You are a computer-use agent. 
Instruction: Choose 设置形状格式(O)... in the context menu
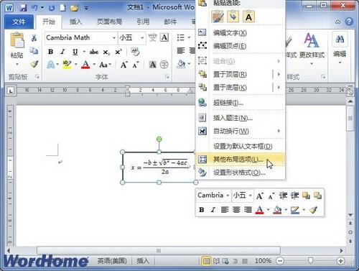click(x=241, y=173)
